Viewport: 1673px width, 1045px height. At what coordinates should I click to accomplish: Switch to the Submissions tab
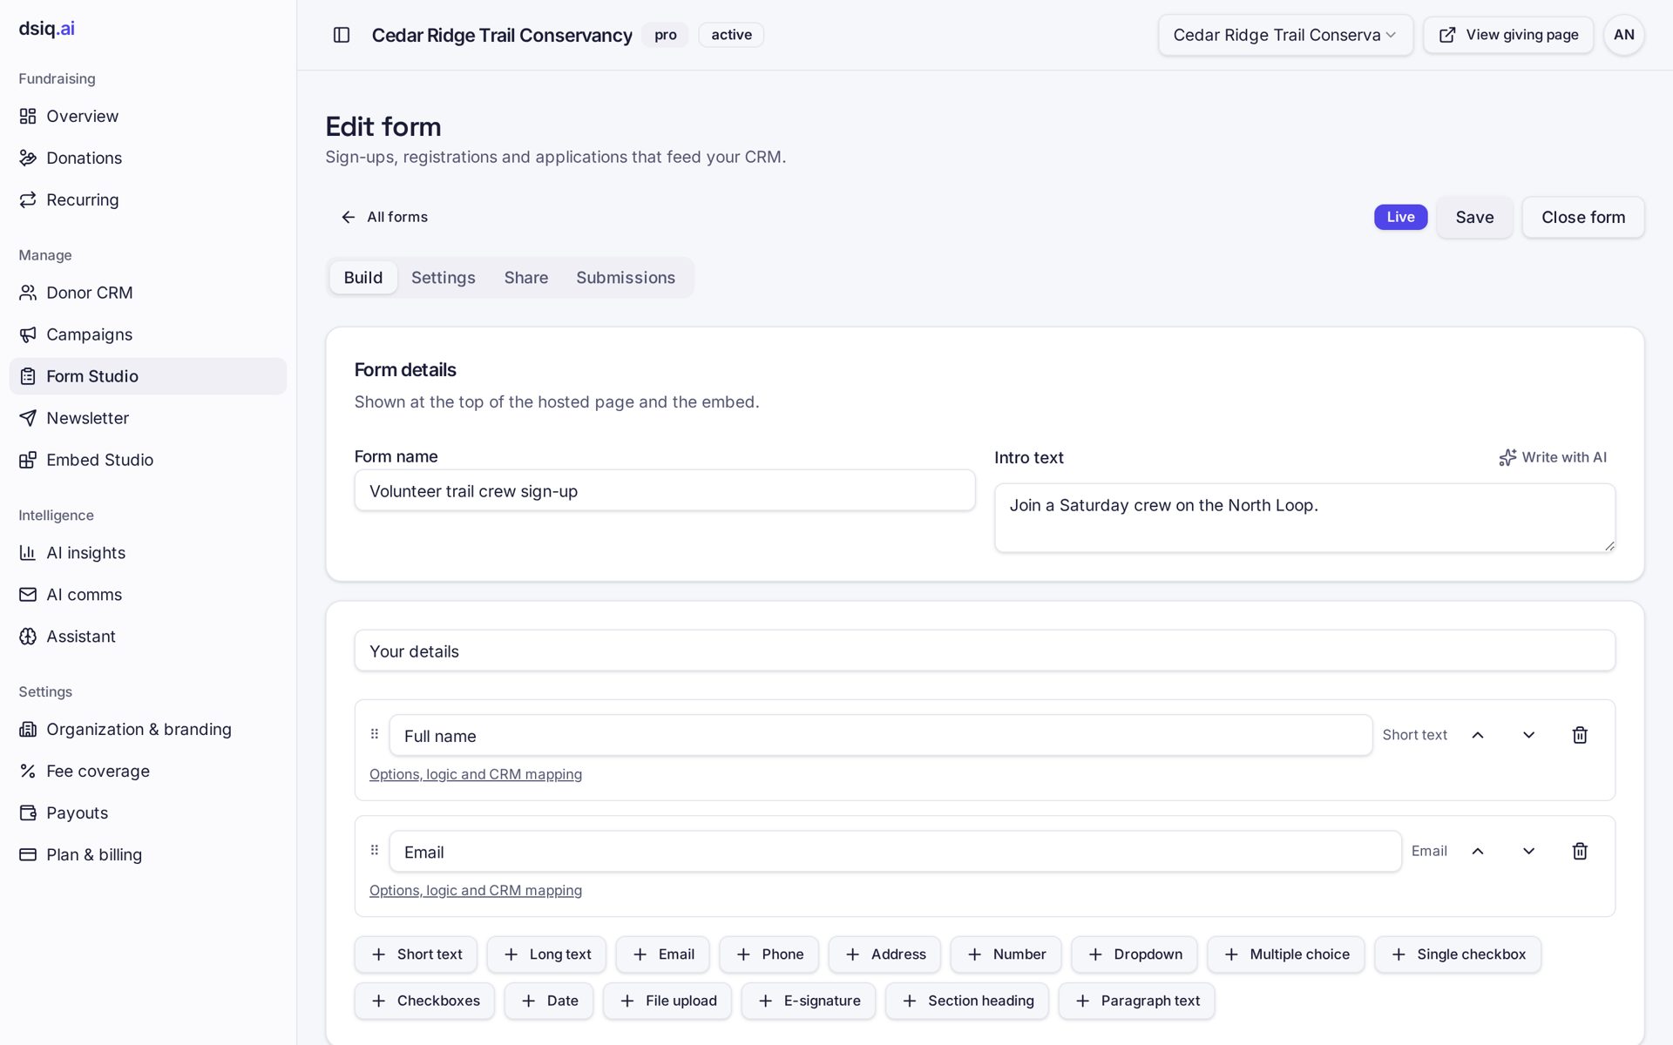point(626,278)
